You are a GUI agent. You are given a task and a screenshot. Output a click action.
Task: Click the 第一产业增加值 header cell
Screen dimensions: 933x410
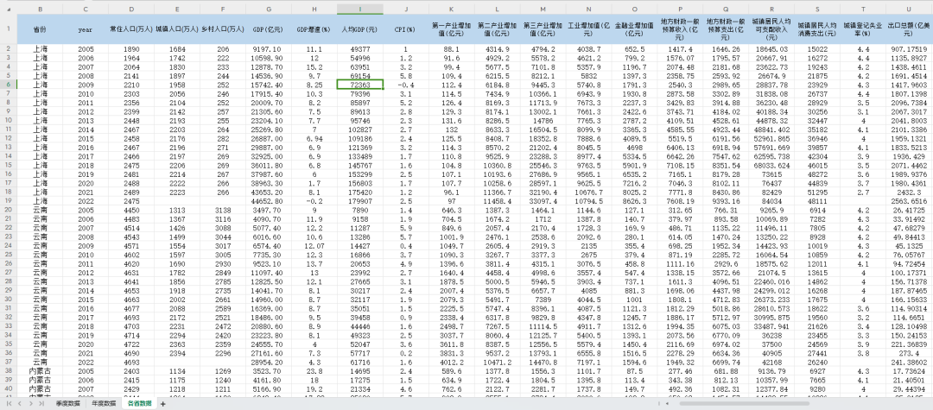coord(451,29)
